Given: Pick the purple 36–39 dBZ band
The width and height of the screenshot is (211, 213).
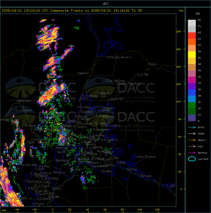Looking at the screenshot, I should 192,86.
